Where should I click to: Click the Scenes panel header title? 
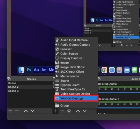pos(31,79)
